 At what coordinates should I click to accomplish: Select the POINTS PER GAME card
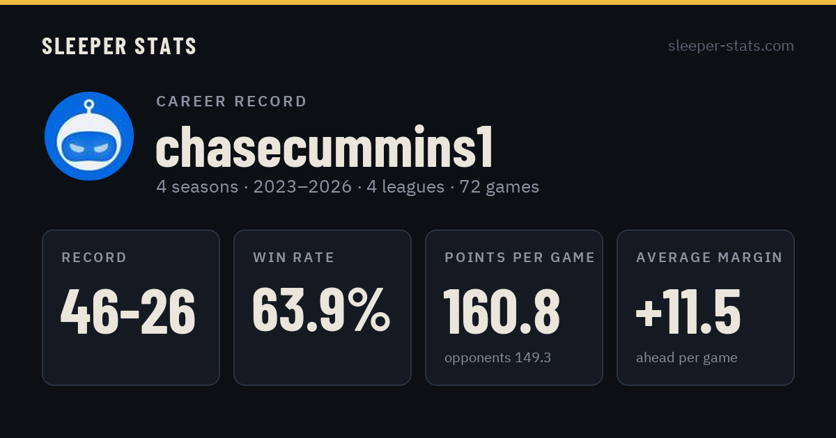click(514, 307)
